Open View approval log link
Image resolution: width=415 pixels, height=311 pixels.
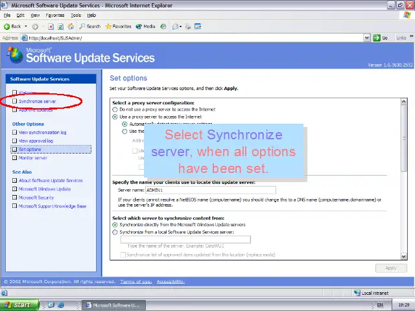click(x=36, y=141)
